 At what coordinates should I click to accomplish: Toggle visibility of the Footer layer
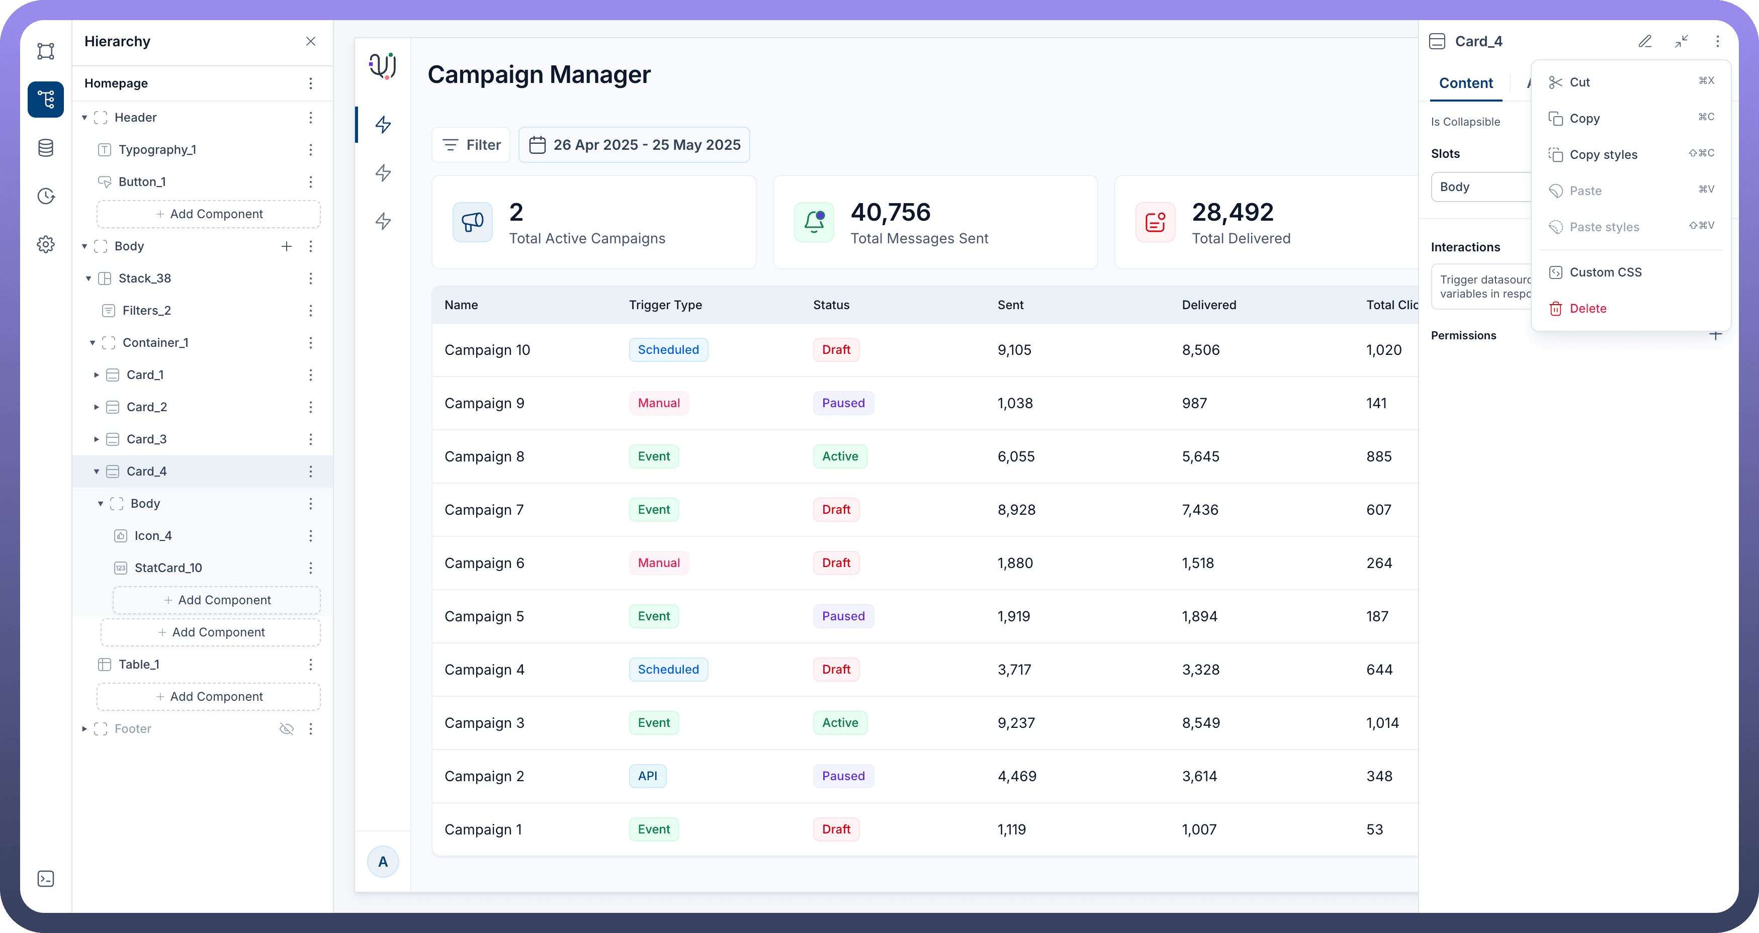pyautogui.click(x=287, y=729)
